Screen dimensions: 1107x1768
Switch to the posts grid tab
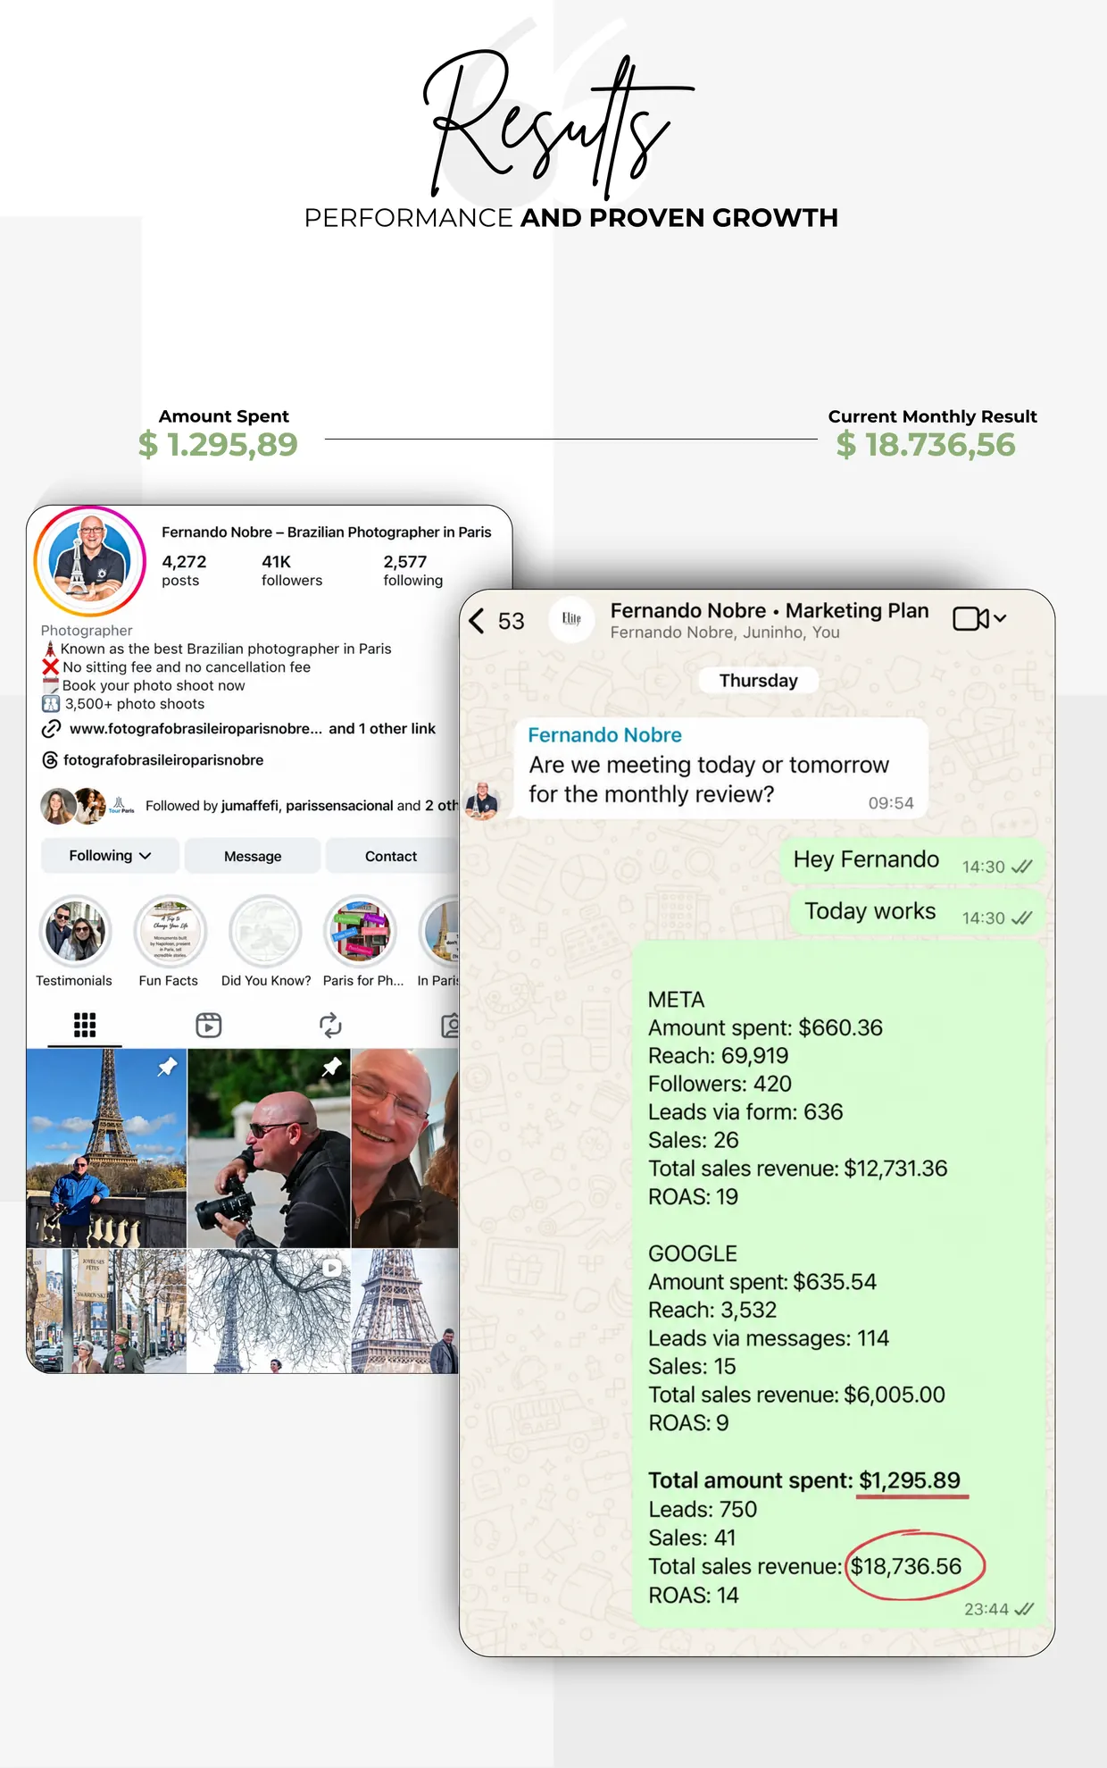pos(85,1025)
